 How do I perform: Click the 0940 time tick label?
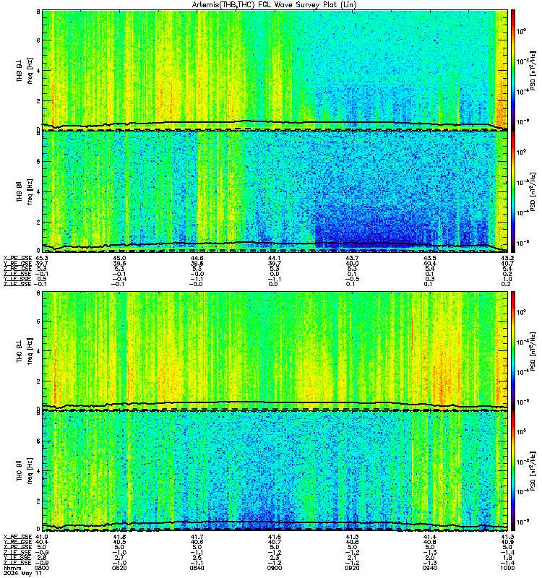429,568
